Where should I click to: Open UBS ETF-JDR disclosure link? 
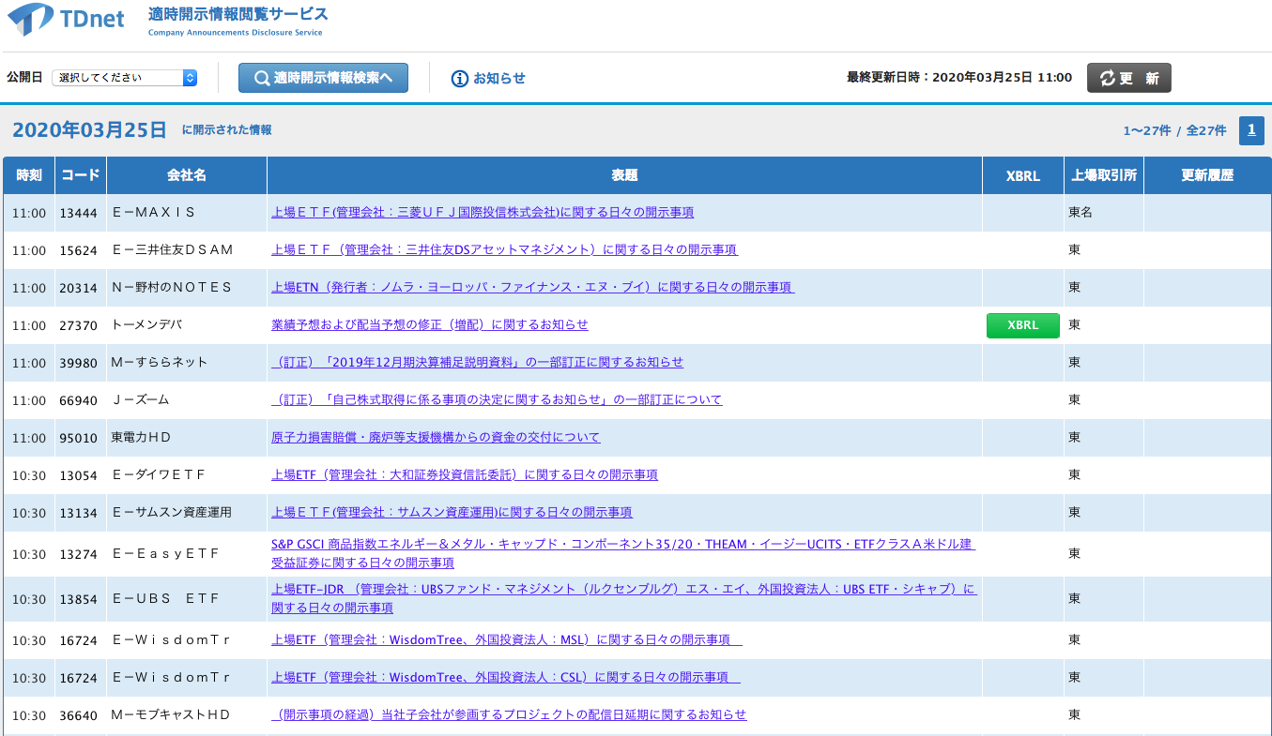pyautogui.click(x=623, y=599)
